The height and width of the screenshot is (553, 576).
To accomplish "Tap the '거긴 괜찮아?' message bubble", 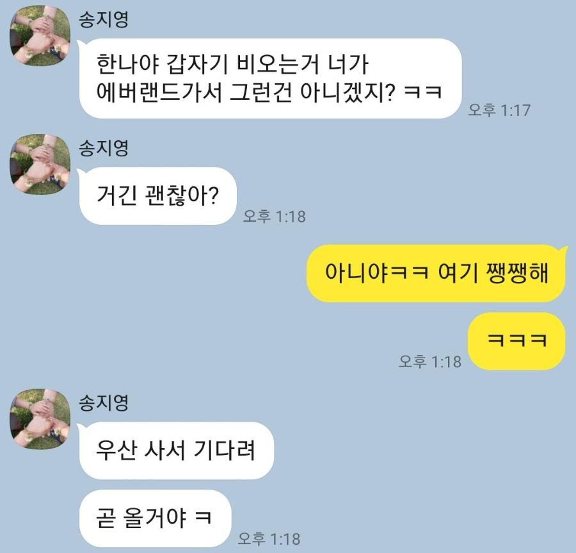I will pos(157,196).
